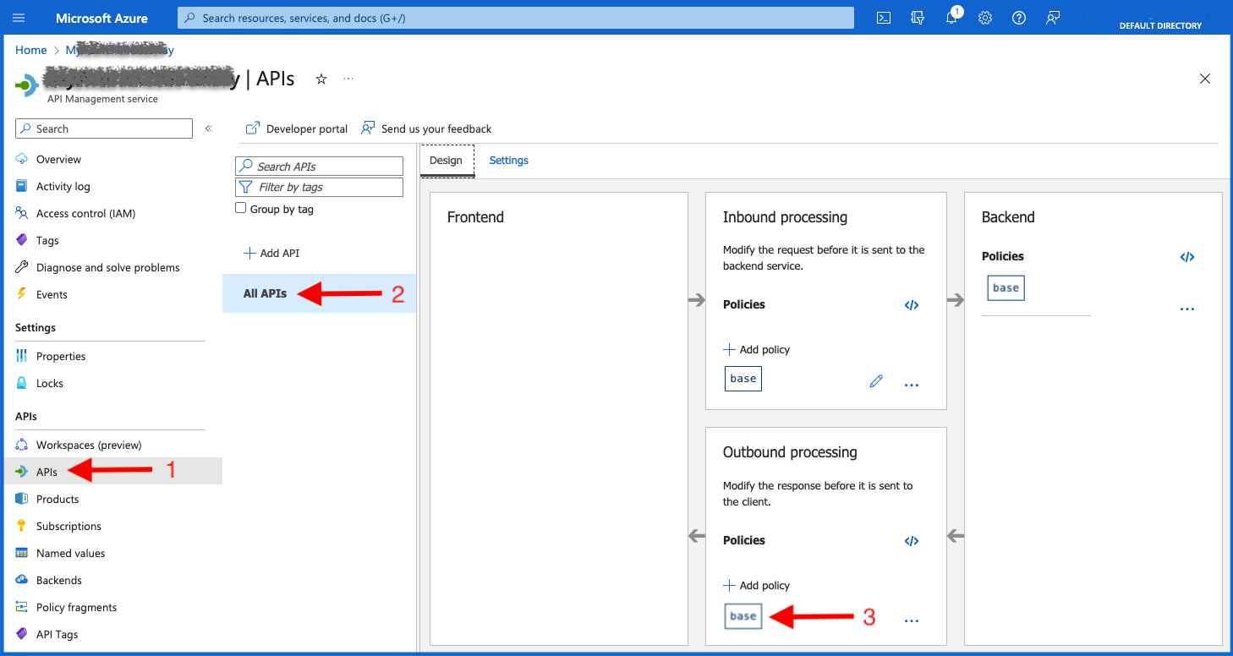Open Backends in the sidebar
This screenshot has height=656, width=1233.
tap(59, 580)
